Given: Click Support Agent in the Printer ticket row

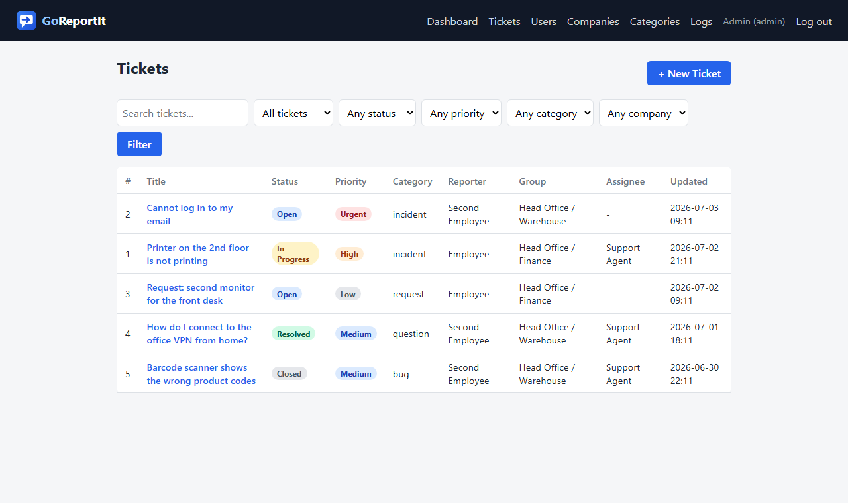Looking at the screenshot, I should click(x=623, y=254).
